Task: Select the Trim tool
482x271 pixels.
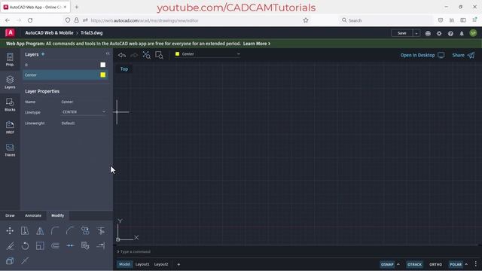Action: 100,231
